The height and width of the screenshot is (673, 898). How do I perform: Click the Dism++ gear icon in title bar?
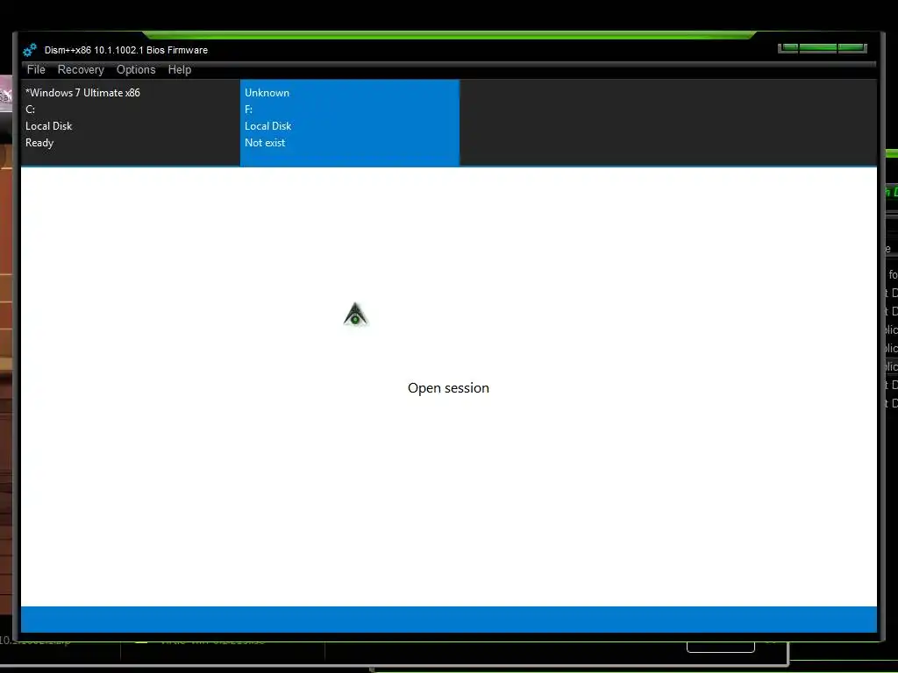tap(30, 50)
